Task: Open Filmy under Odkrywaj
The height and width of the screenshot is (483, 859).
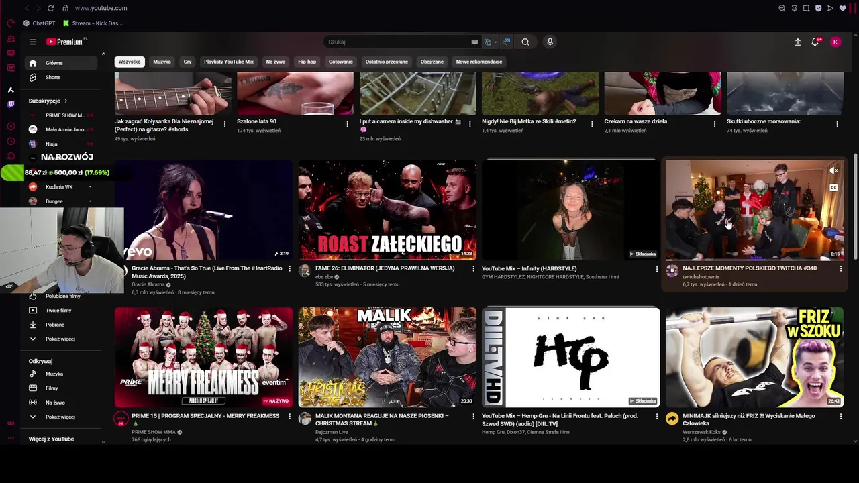Action: click(x=62, y=388)
